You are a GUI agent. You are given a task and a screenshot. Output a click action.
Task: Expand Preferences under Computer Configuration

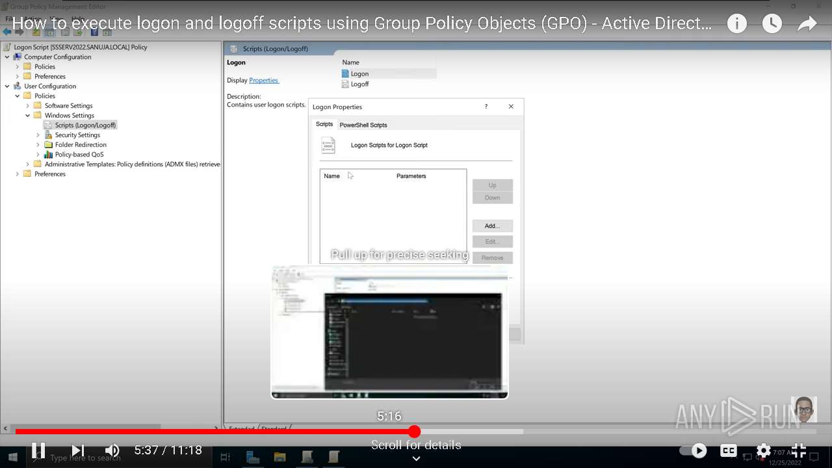point(18,76)
